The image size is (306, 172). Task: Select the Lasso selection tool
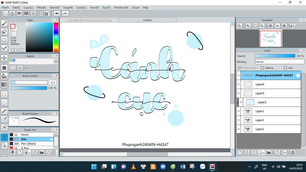[4, 103]
